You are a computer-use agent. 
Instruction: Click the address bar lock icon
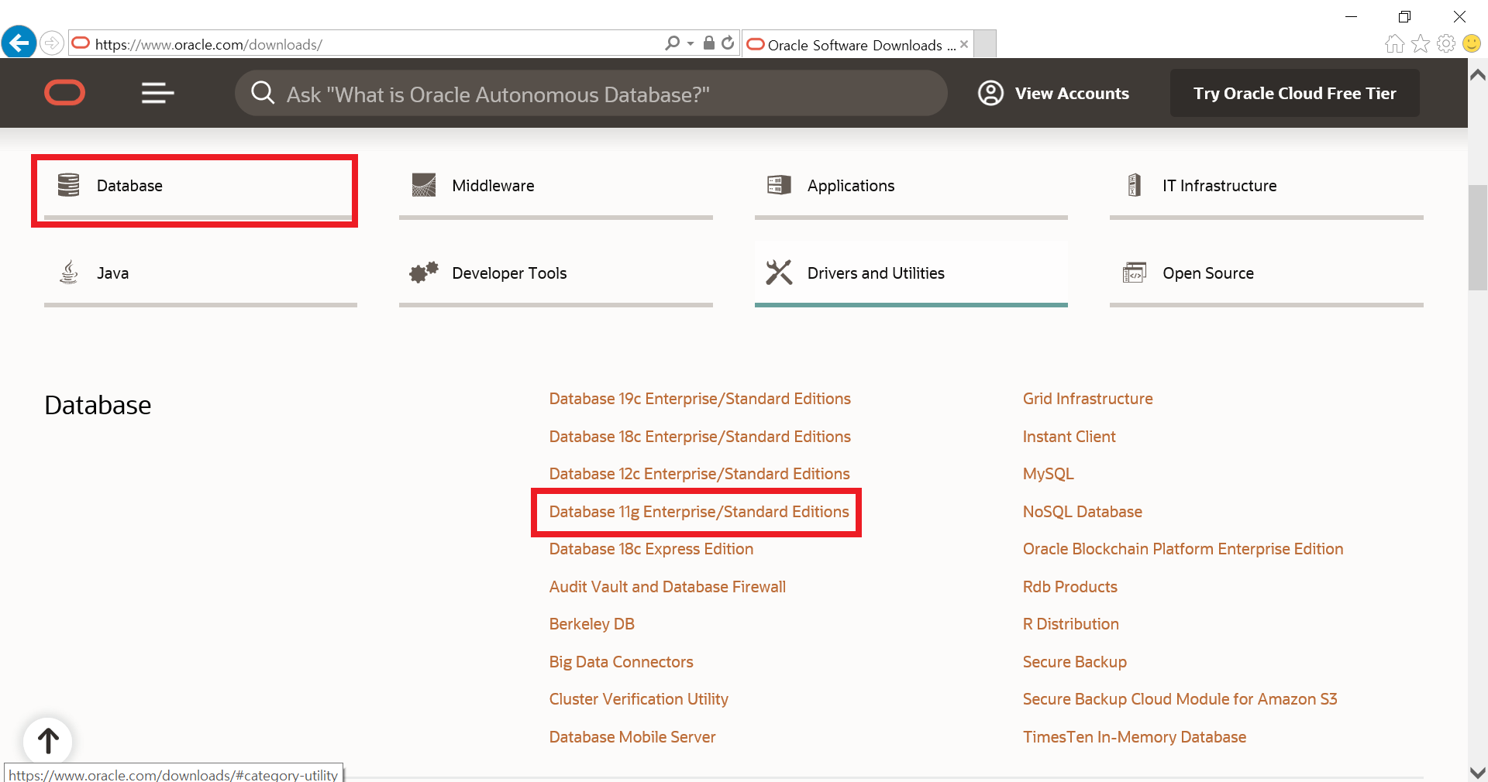click(x=708, y=43)
